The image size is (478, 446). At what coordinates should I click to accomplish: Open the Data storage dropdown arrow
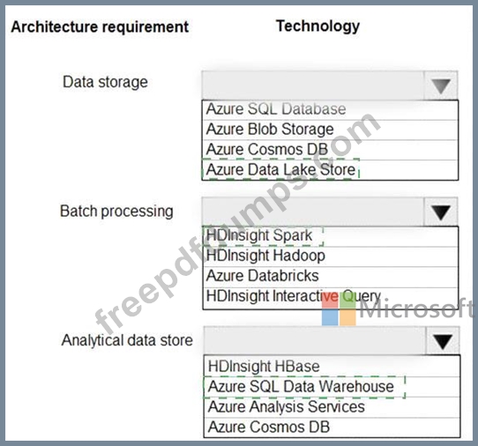pos(441,85)
